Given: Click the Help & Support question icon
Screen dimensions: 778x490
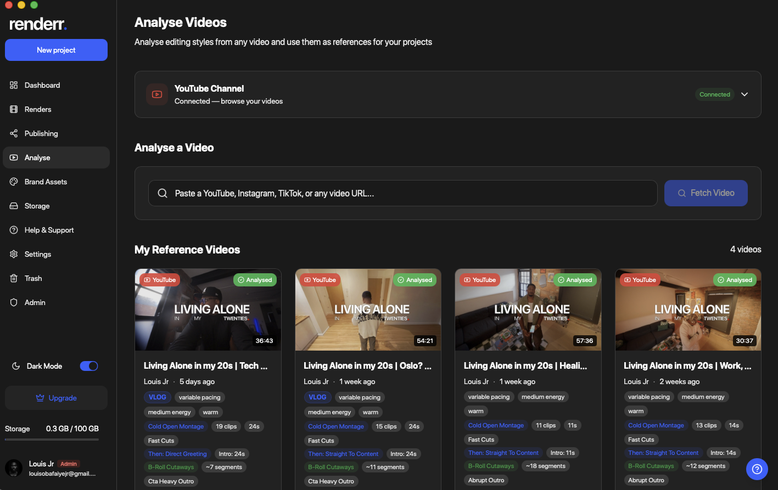Looking at the screenshot, I should click(x=14, y=230).
